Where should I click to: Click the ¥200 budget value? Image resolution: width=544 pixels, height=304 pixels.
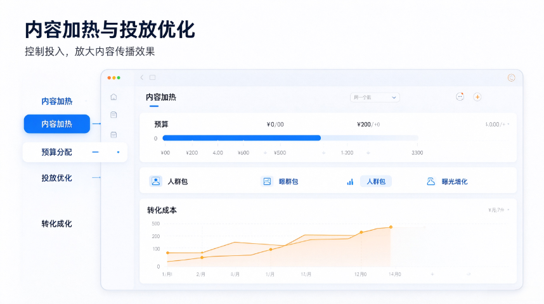[368, 124]
